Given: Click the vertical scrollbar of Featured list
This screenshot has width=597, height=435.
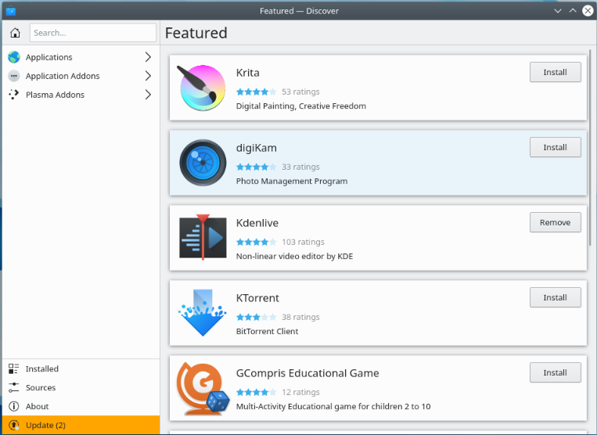Looking at the screenshot, I should pyautogui.click(x=590, y=149).
